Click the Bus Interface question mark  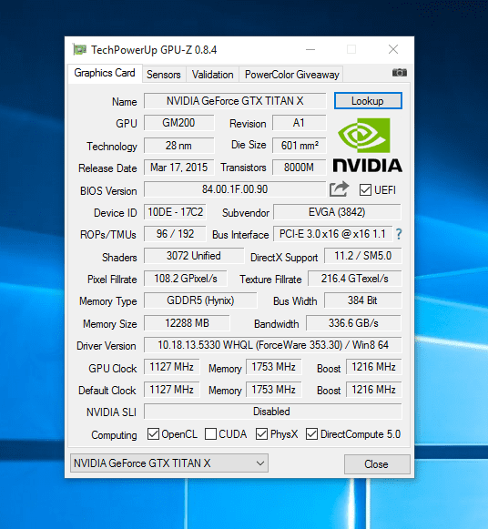(399, 234)
